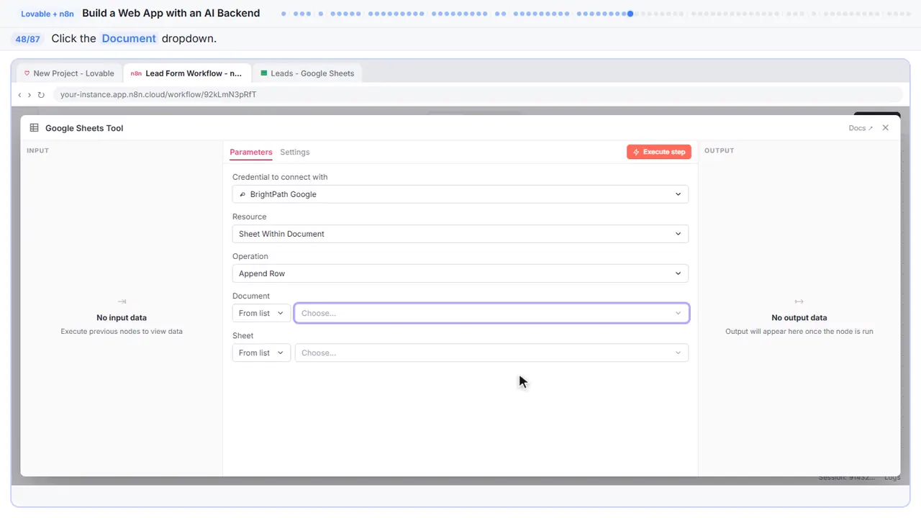921x518 pixels.
Task: Open the From list mode selector for Document
Action: [261, 313]
